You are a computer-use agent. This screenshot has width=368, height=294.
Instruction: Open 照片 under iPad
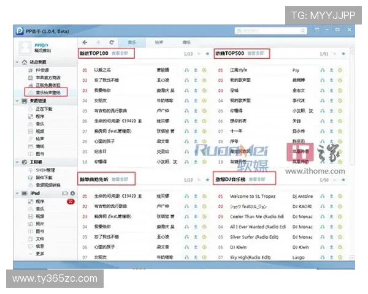click(40, 224)
